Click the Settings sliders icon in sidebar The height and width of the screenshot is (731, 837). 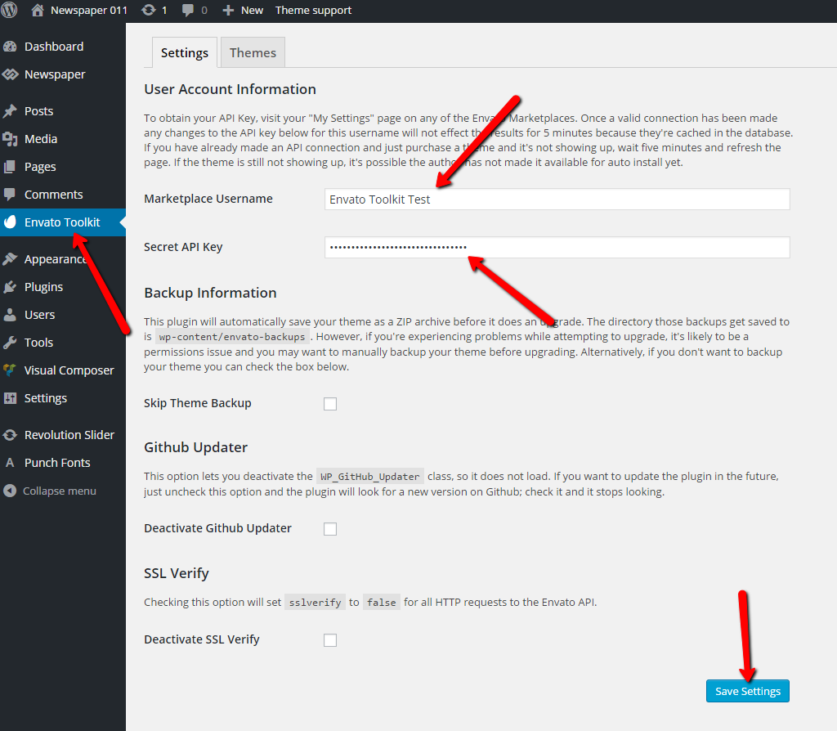coord(10,398)
